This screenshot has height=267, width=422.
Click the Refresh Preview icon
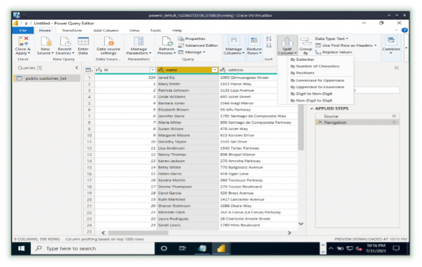167,41
